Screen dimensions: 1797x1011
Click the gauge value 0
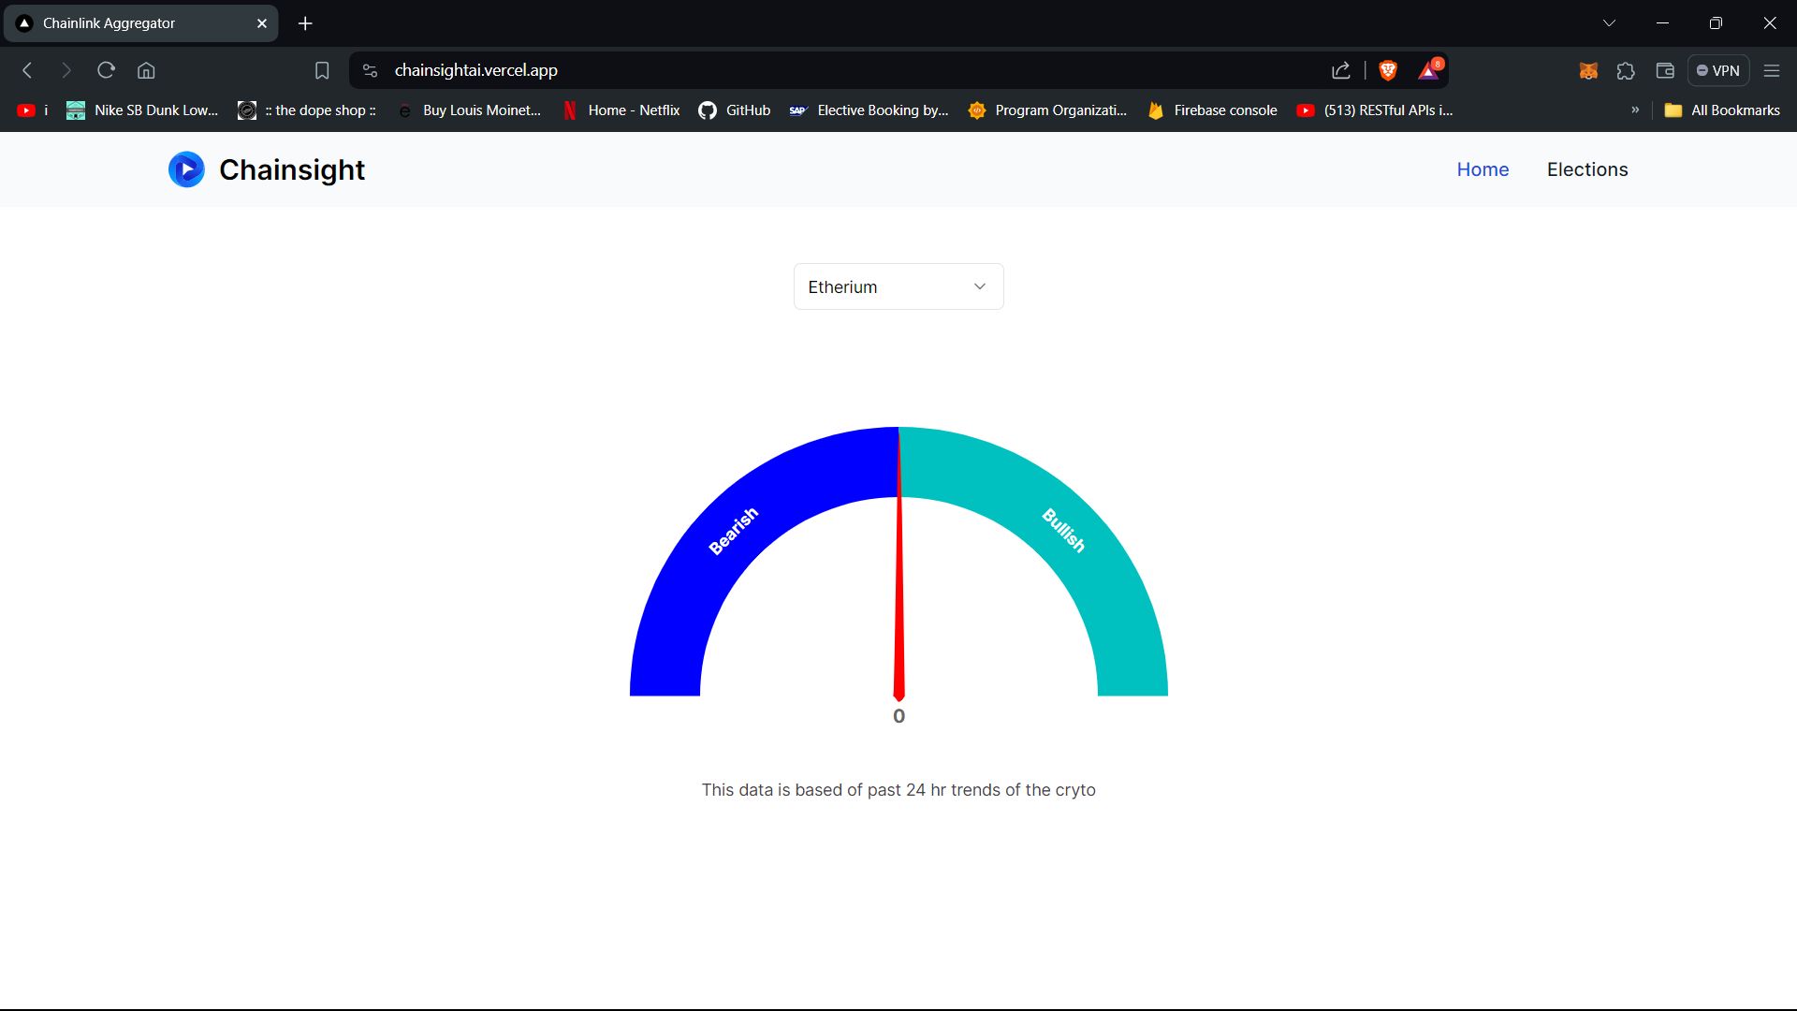(x=898, y=716)
